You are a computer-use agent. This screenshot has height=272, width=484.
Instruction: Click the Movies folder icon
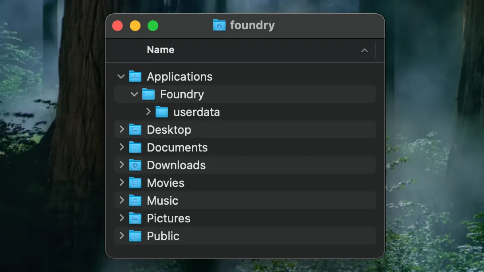135,183
